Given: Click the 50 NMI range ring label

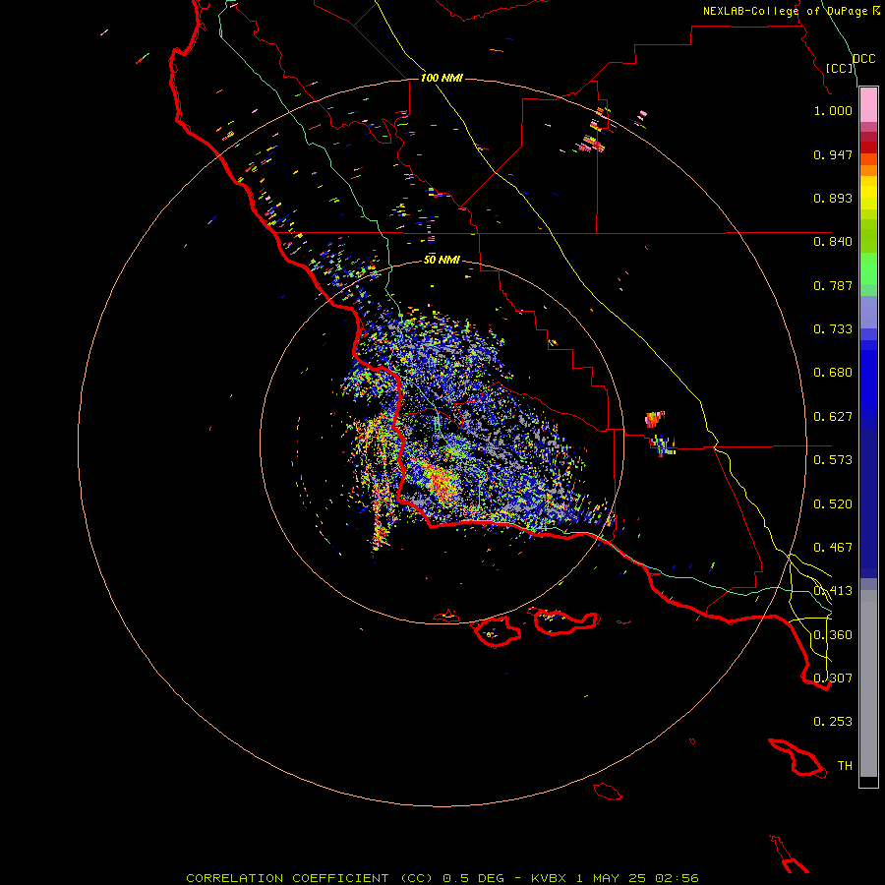Looking at the screenshot, I should click(x=442, y=261).
